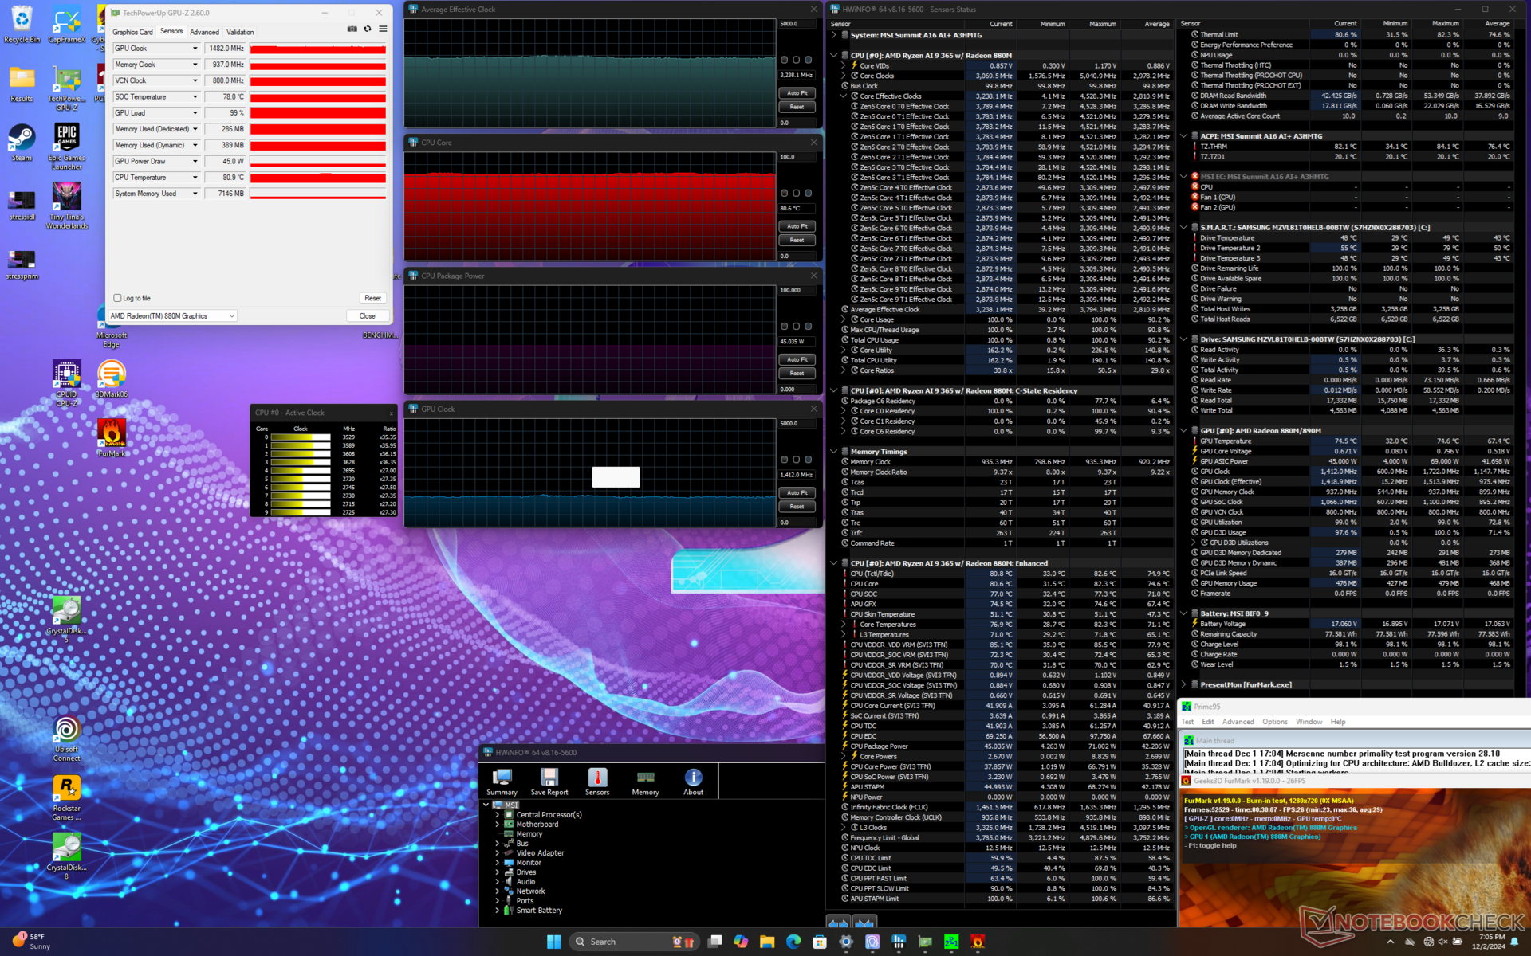
Task: Open the GPU Clock sensor dropdown in GPU-Z
Action: pyautogui.click(x=195, y=49)
